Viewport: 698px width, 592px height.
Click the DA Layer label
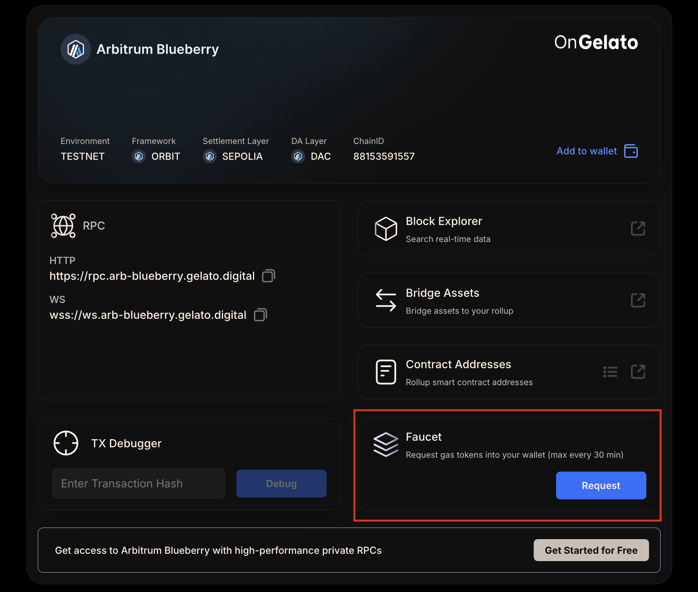tap(309, 141)
